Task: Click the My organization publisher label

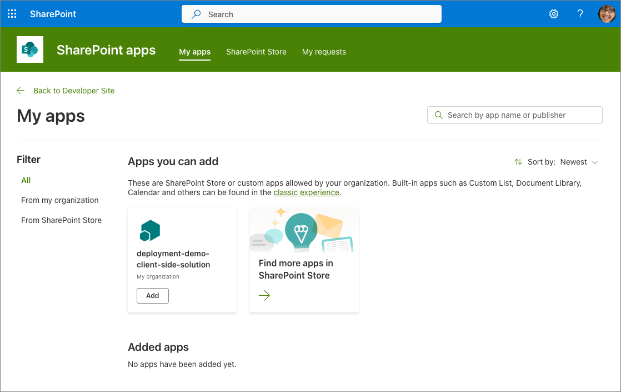Action: click(158, 277)
